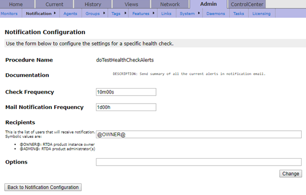The width and height of the screenshot is (306, 195).
Task: Open the Notification menu item
Action: coord(39,13)
